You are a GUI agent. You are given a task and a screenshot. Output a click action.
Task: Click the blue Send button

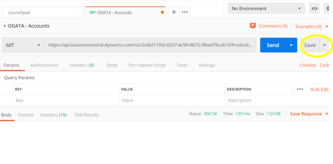273,45
